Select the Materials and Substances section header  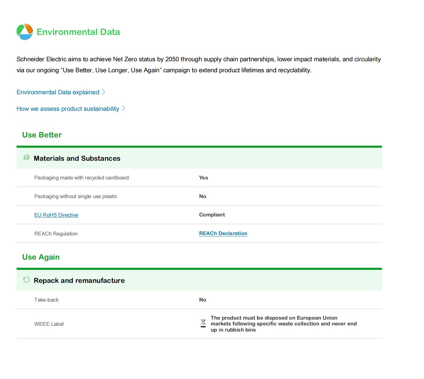point(77,158)
